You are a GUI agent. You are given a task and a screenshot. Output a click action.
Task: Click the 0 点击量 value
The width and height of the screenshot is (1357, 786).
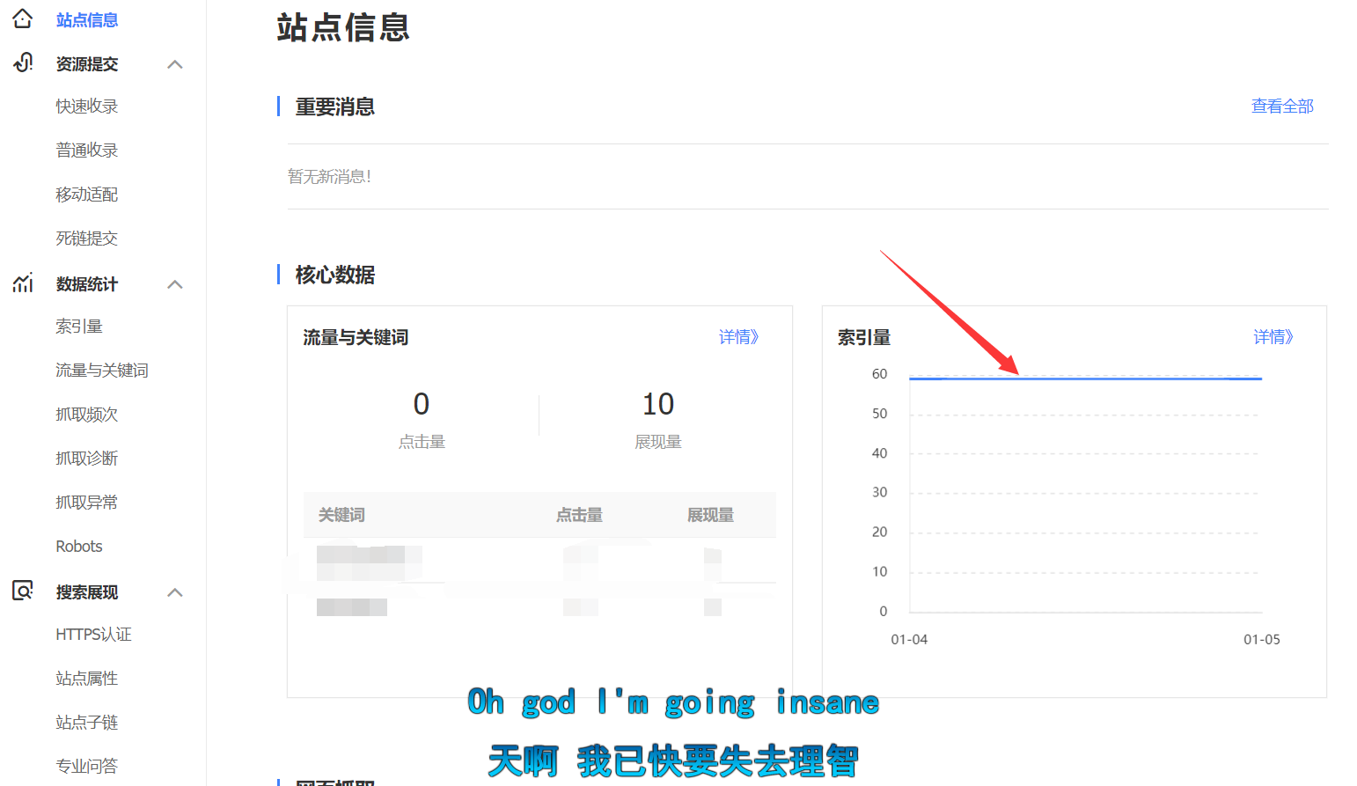coord(422,404)
